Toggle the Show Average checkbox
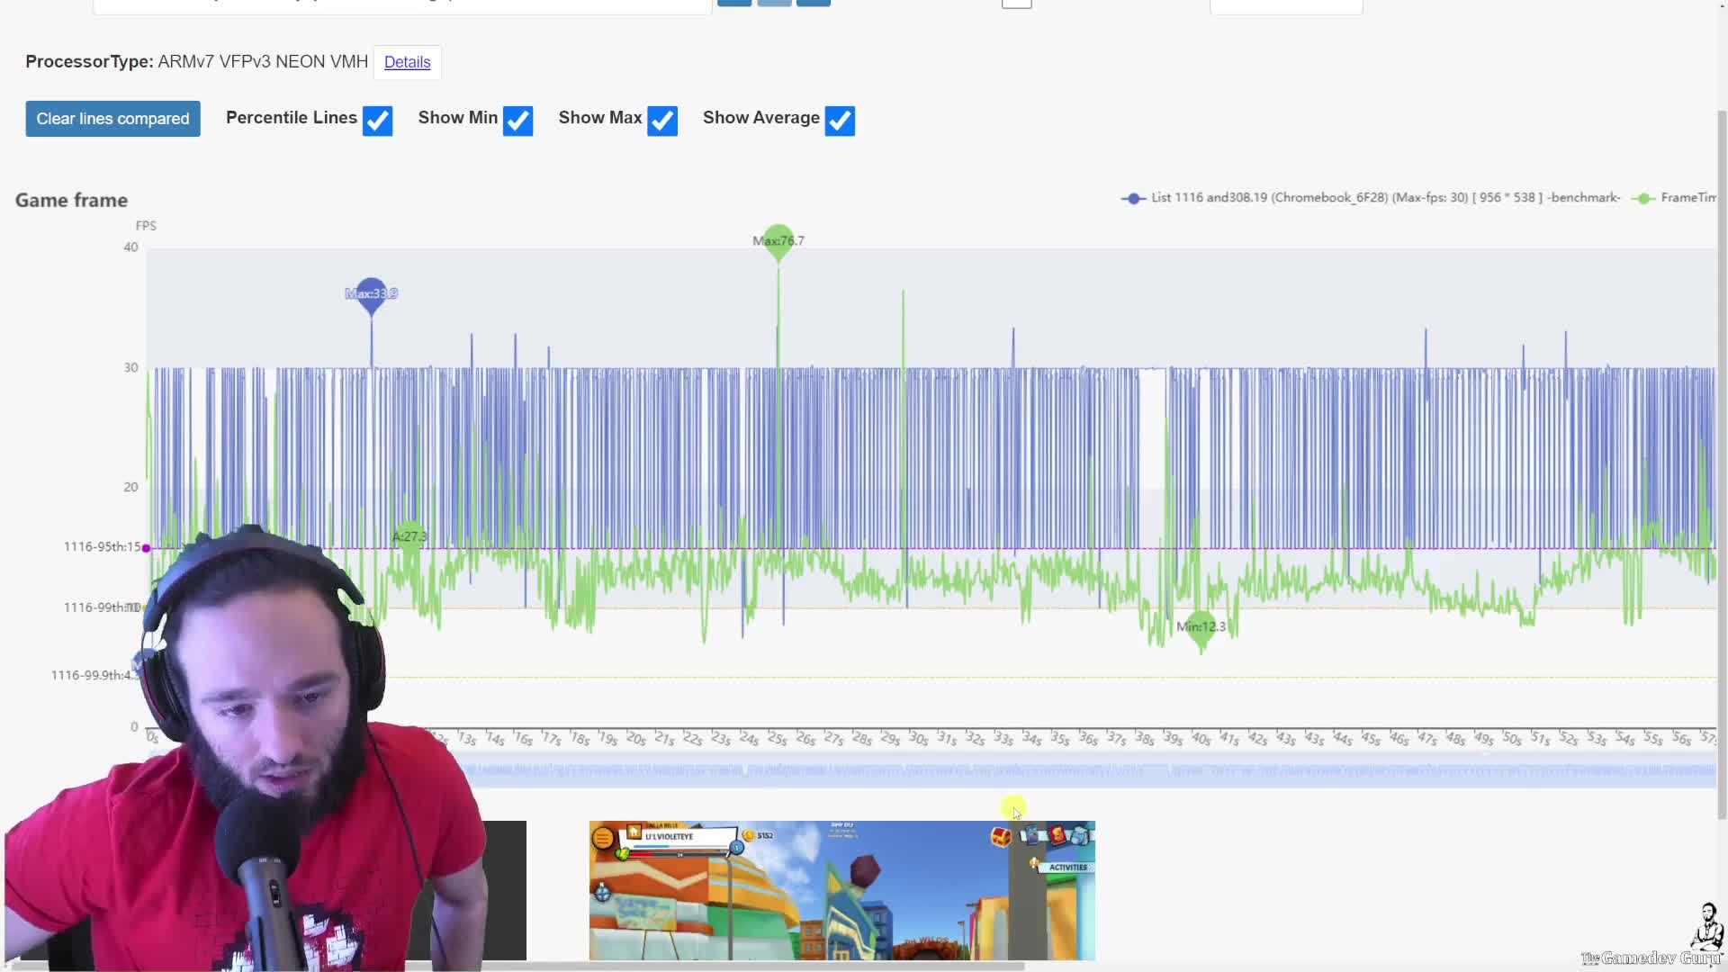 point(839,121)
